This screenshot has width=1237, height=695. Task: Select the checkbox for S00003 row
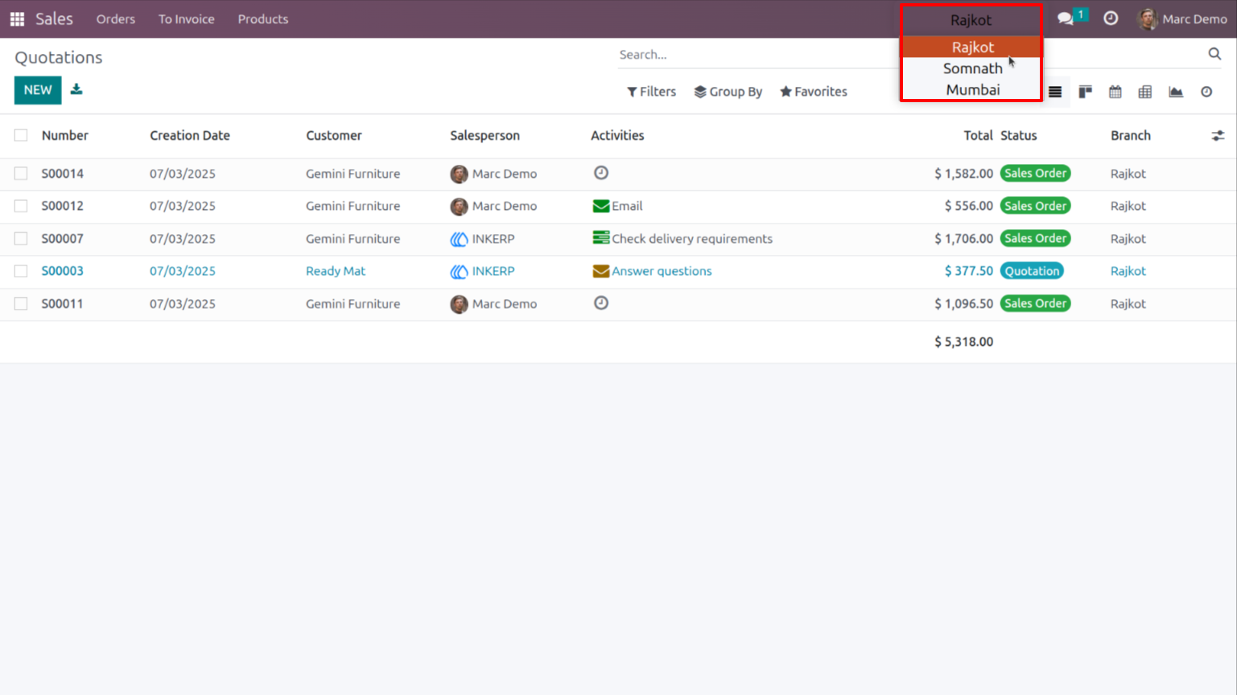[21, 271]
